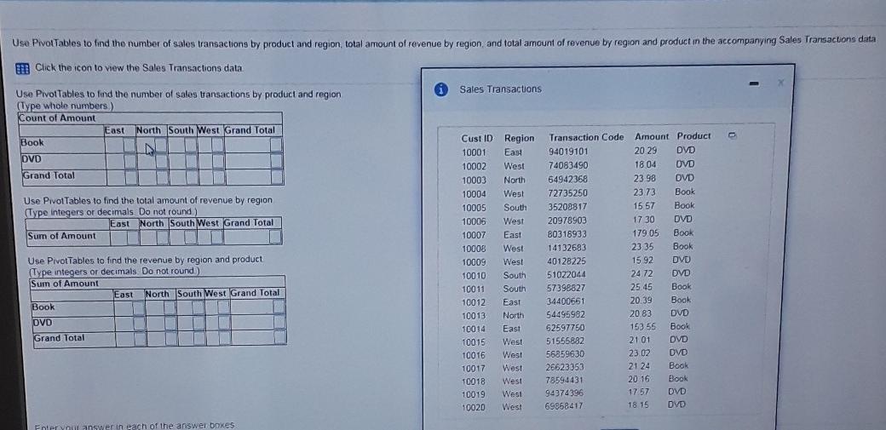This screenshot has width=886, height=430.
Task: Click the 'Amount' column header
Action: (652, 137)
